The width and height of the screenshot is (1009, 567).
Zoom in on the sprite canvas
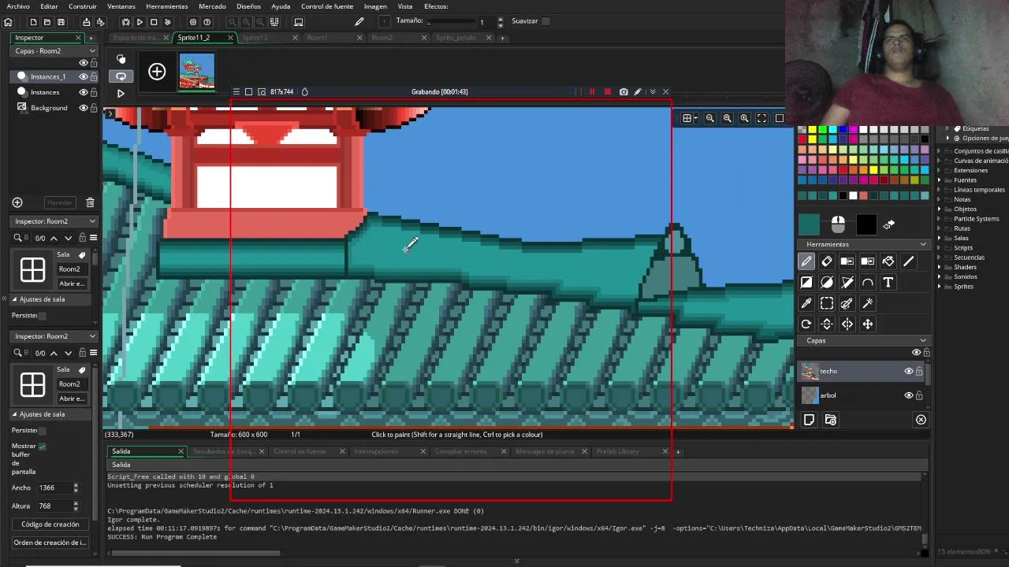(x=744, y=118)
